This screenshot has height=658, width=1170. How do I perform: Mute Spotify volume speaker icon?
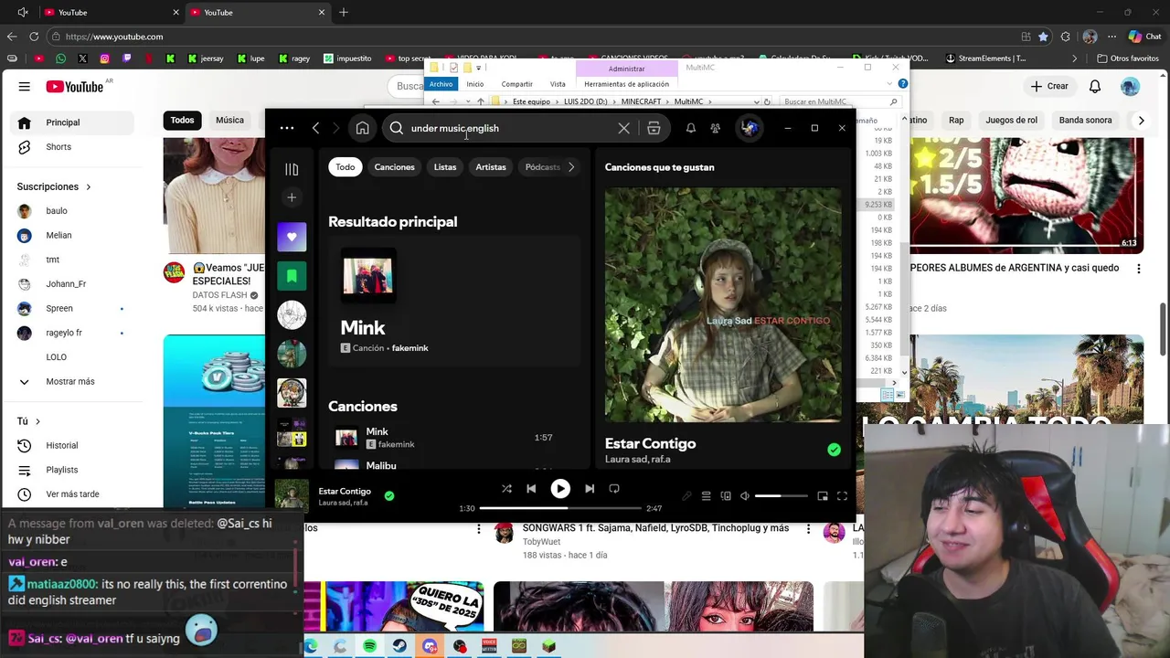(x=745, y=496)
